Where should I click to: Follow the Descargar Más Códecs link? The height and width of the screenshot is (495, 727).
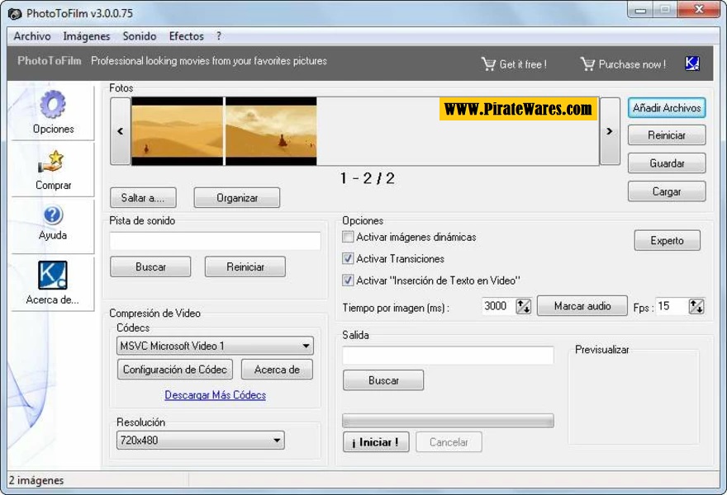[215, 395]
